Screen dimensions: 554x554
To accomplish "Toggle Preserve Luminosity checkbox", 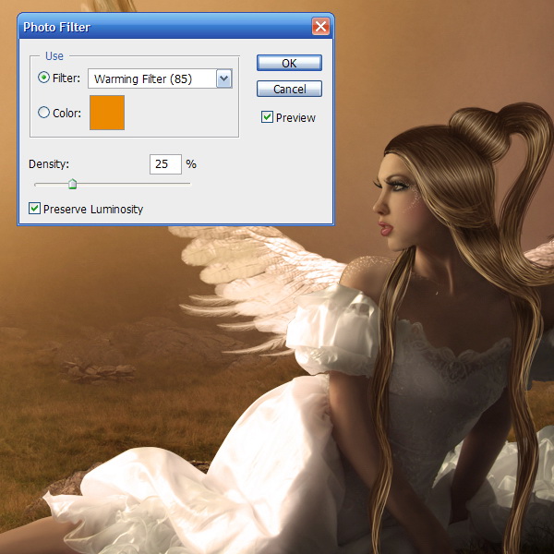I will [34, 209].
